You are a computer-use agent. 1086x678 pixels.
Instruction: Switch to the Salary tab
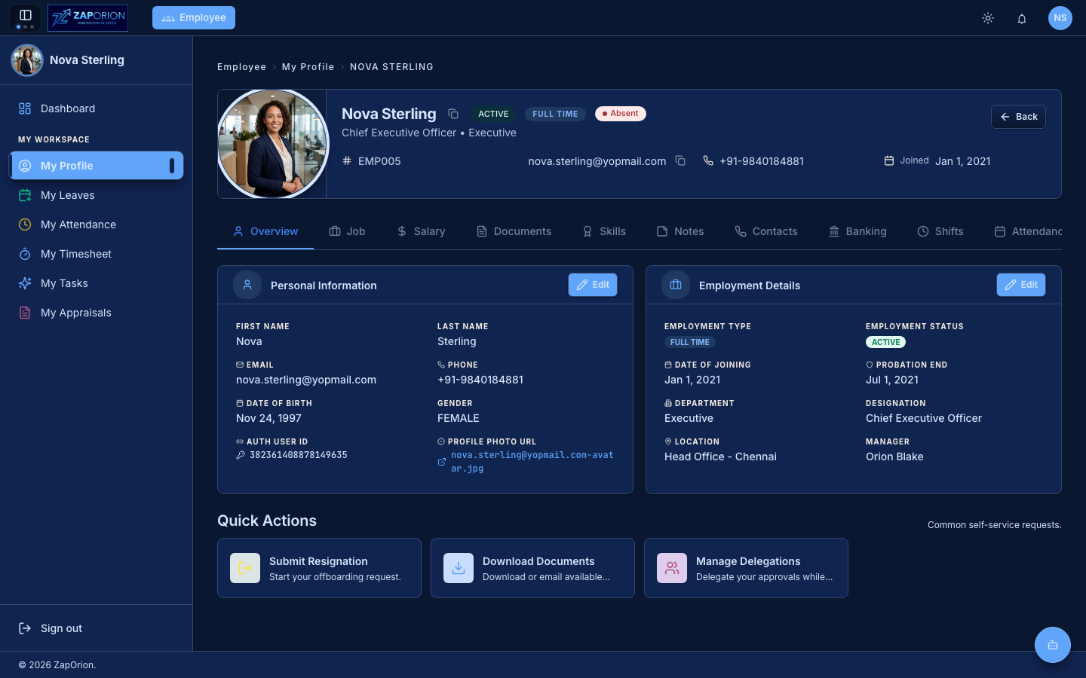point(421,231)
